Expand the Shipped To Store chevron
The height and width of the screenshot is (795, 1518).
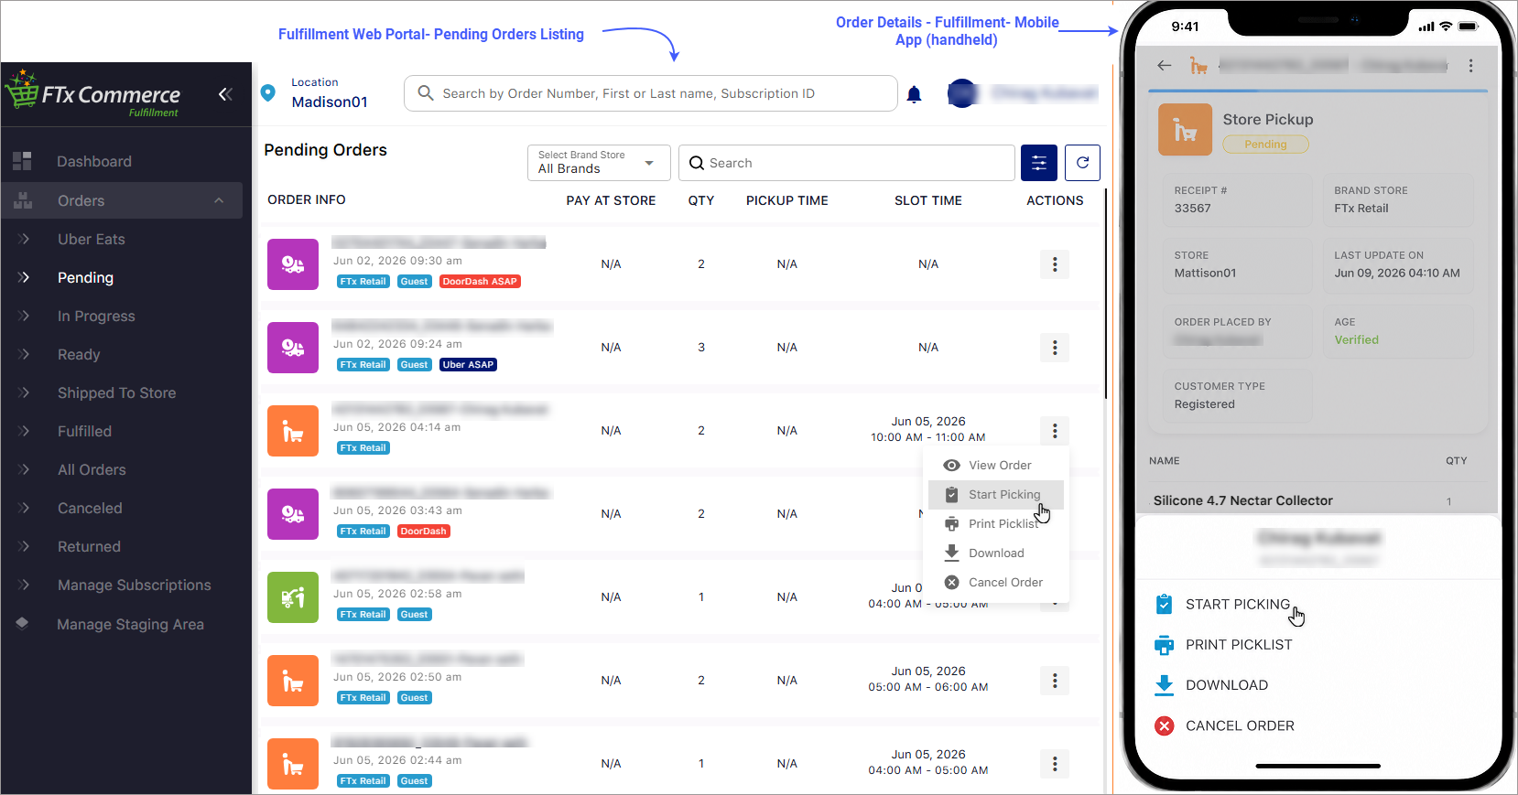[x=25, y=392]
